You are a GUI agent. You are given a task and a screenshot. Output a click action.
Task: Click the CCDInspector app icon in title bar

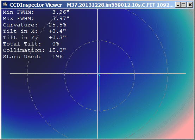click(x=5, y=5)
